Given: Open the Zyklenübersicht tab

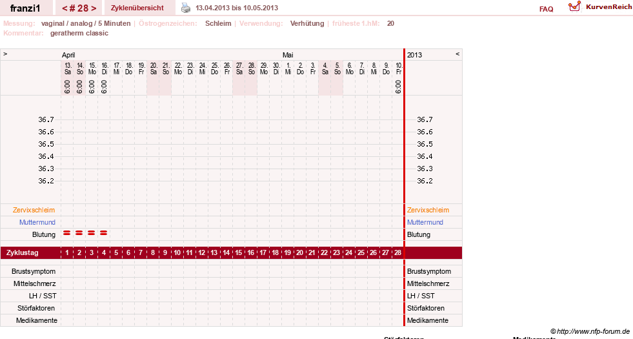Looking at the screenshot, I should pyautogui.click(x=137, y=8).
